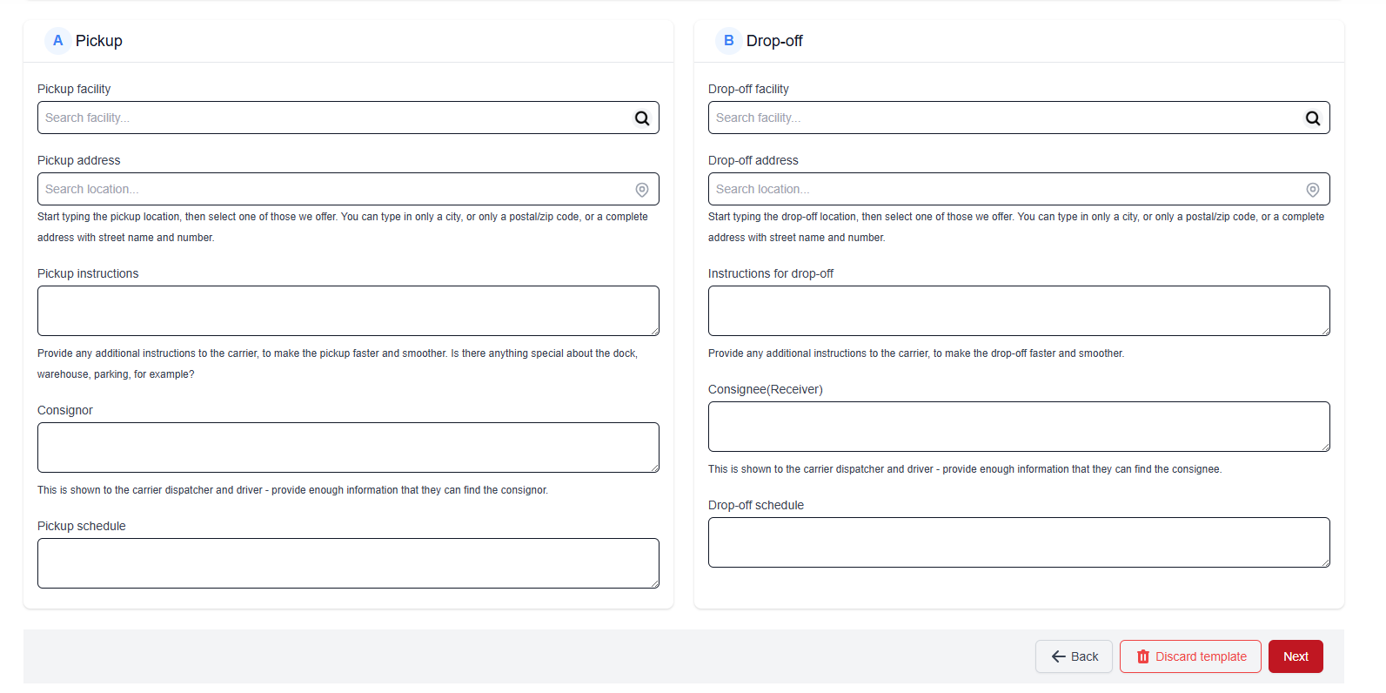This screenshot has height=693, width=1386.
Task: Click the circled B Drop-off badge
Action: pos(728,41)
